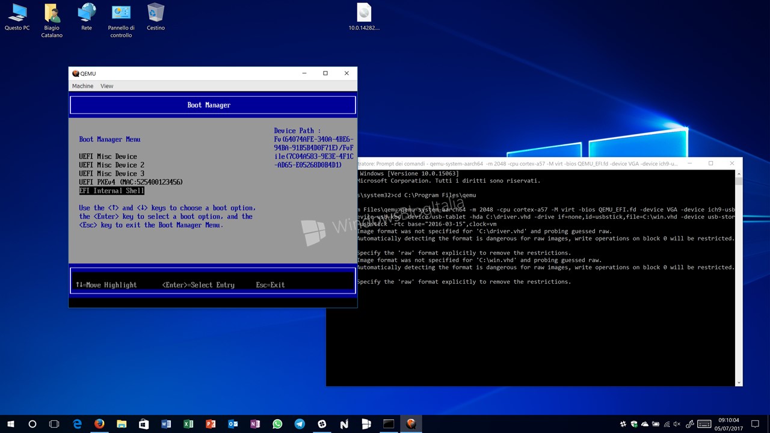Maximize the Command Prompt window

pos(710,163)
